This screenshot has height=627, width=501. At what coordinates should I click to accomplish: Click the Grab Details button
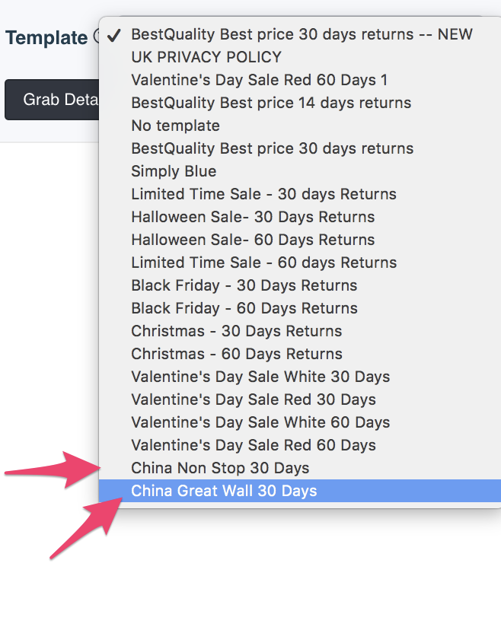point(52,100)
